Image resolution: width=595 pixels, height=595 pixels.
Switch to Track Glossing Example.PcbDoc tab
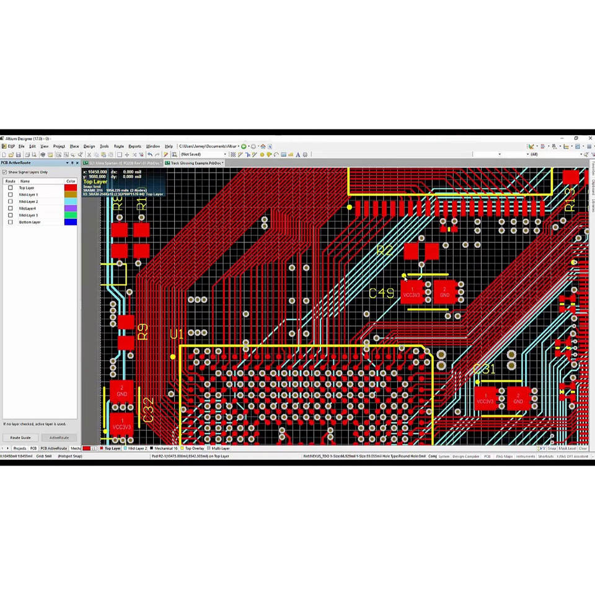pos(194,163)
